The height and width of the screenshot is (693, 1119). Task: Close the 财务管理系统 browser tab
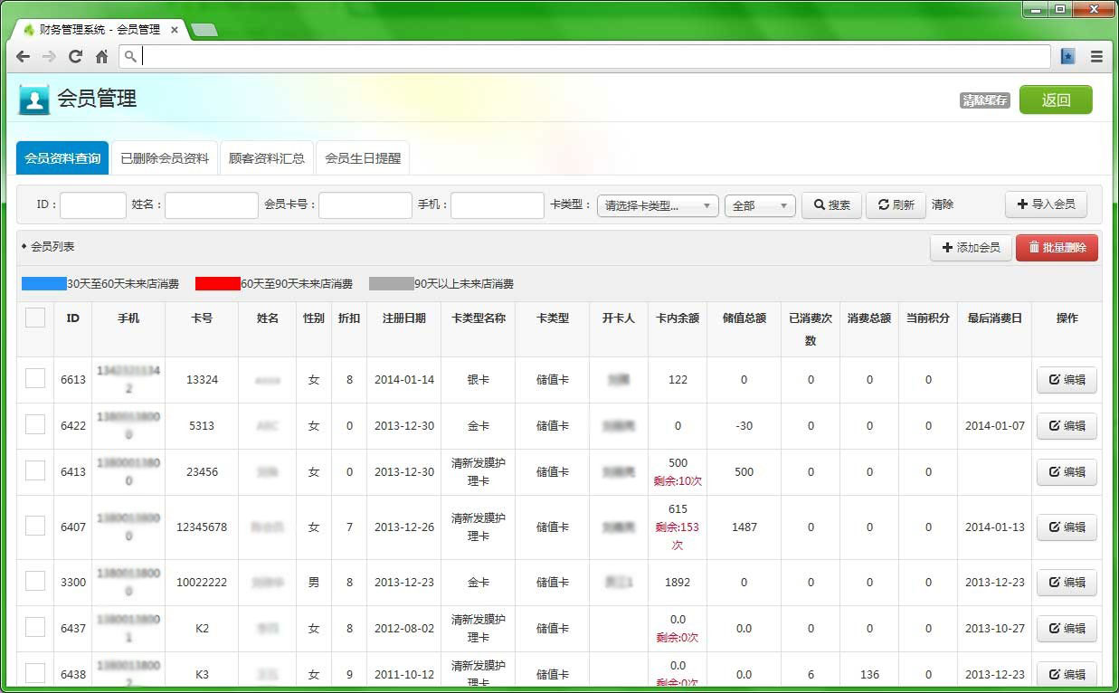tap(175, 30)
